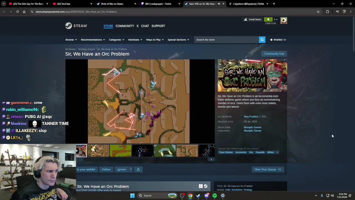
Task: Open the media control icon in Chrome toolbar
Action: pos(337,12)
